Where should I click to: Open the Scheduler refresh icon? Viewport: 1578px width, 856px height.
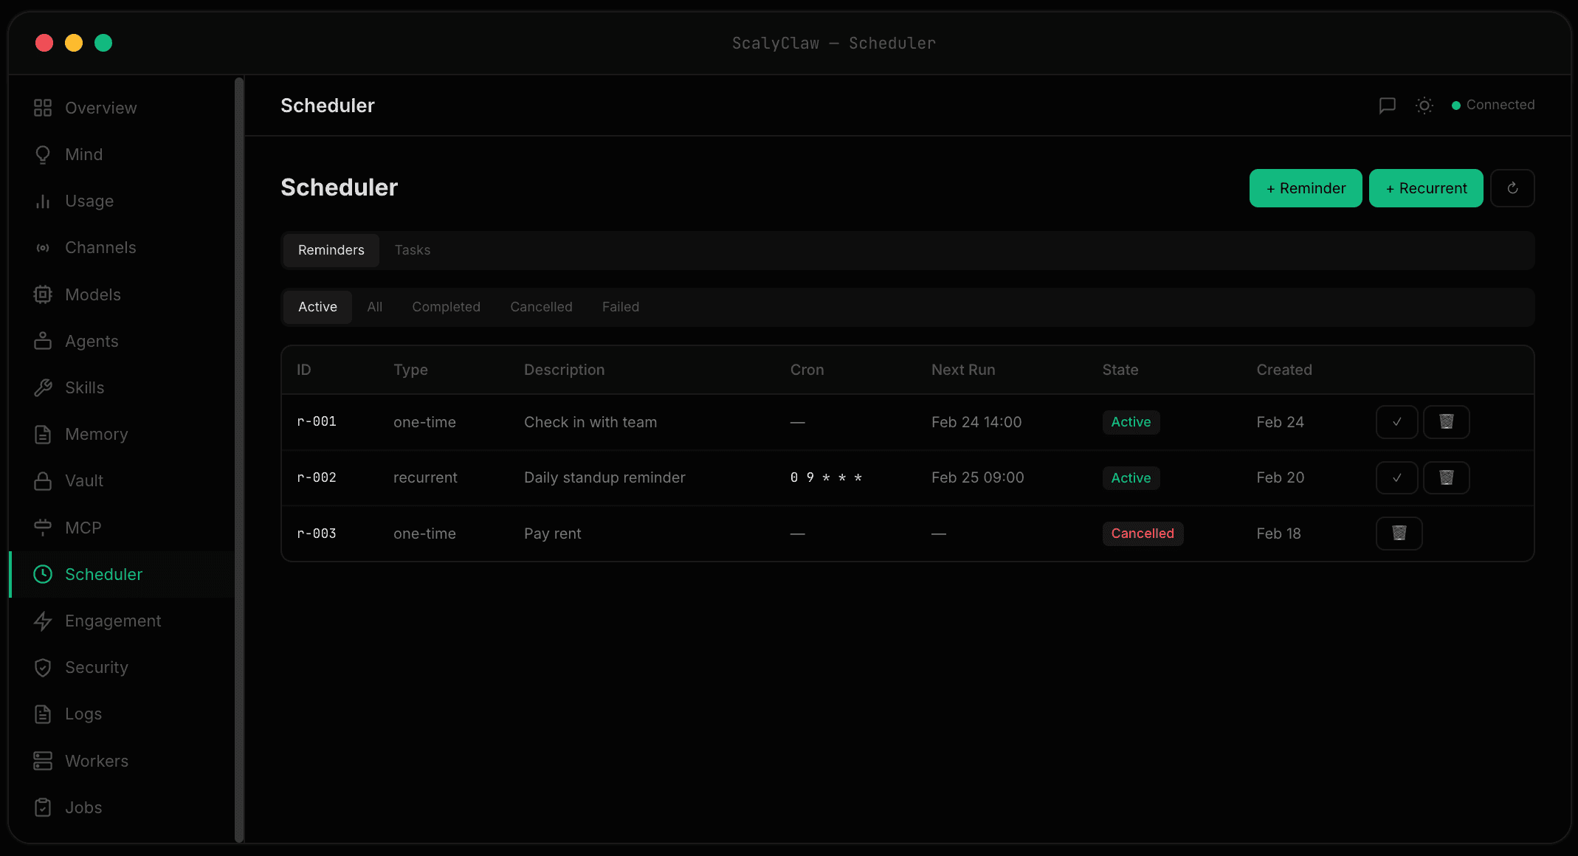pyautogui.click(x=1512, y=188)
